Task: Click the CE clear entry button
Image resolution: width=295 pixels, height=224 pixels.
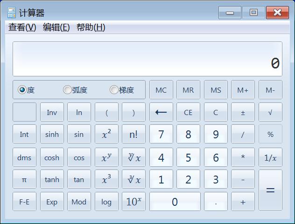Action: coord(188,112)
